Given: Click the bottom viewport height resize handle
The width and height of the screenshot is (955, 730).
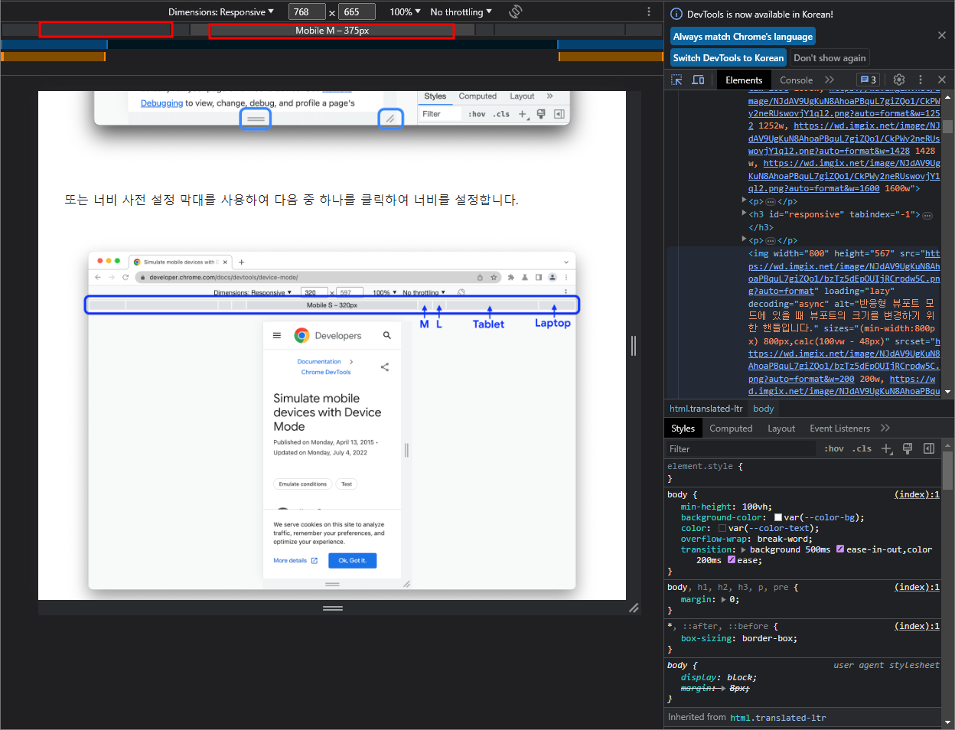Looking at the screenshot, I should (332, 608).
